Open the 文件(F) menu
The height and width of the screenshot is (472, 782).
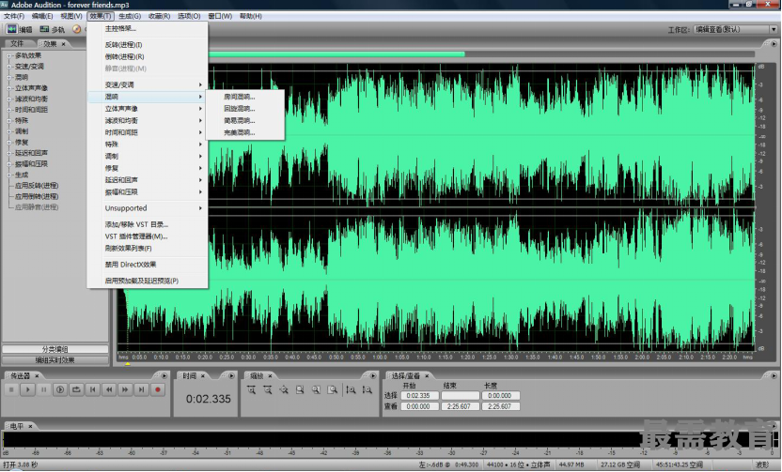14,17
